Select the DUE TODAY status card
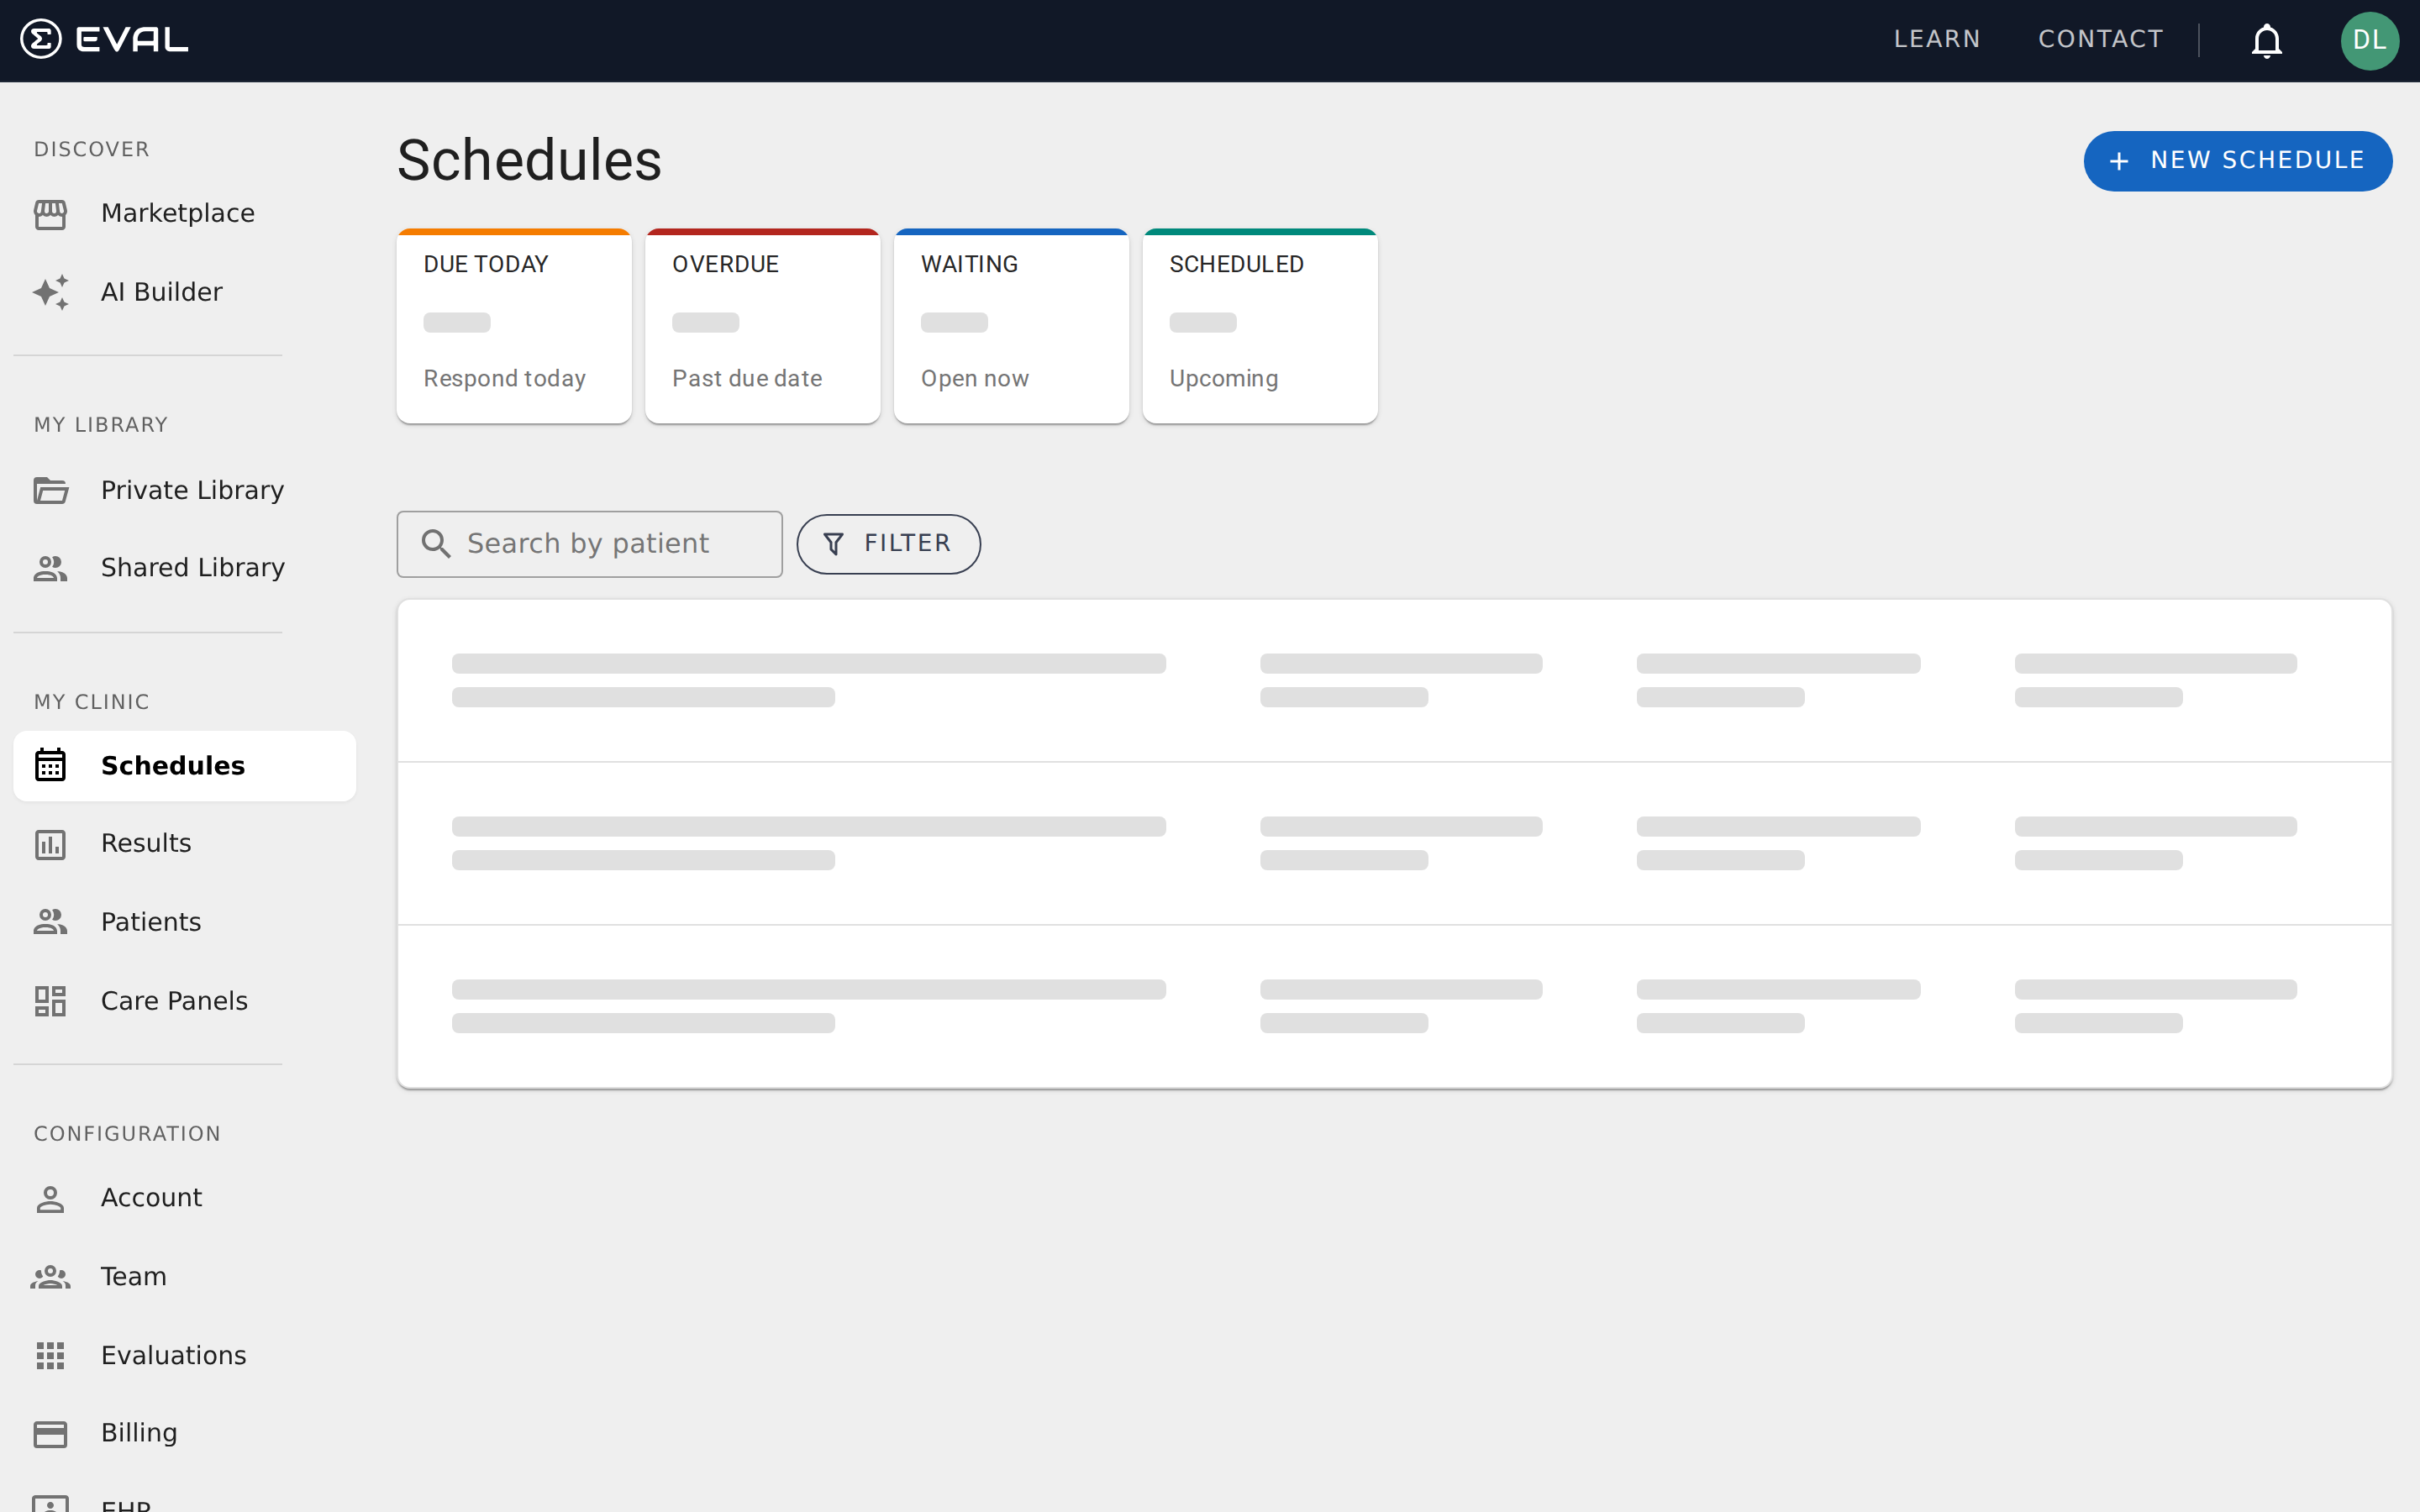 pos(513,326)
